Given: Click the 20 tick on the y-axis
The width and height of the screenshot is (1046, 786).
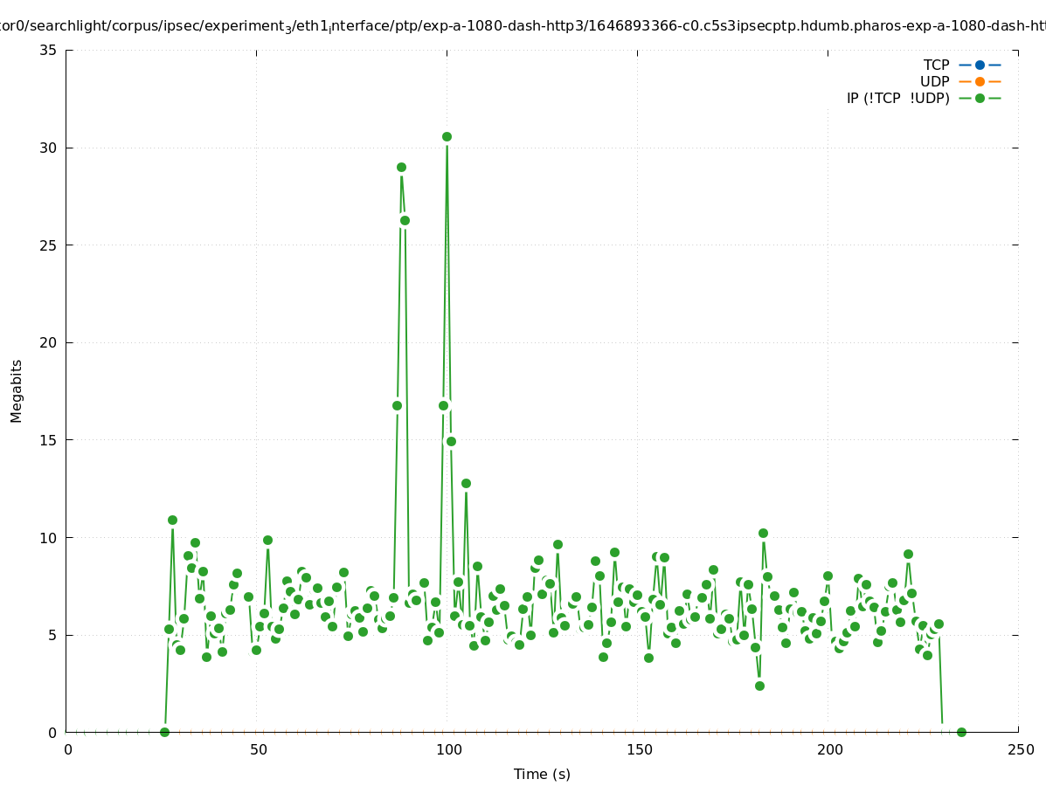Looking at the screenshot, I should click(49, 342).
